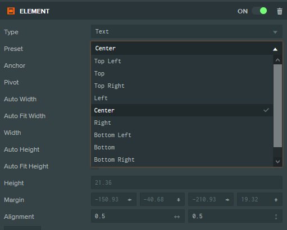
Task: Collapse the Preset dropdown showing Center
Action: click(x=186, y=48)
